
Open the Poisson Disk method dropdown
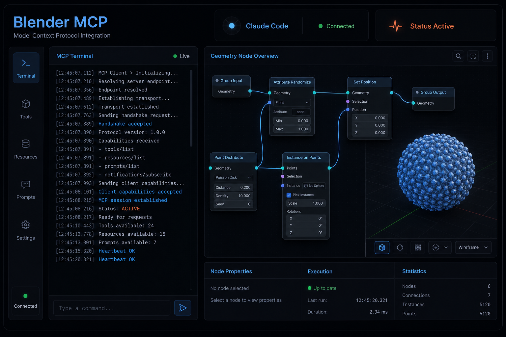[233, 177]
